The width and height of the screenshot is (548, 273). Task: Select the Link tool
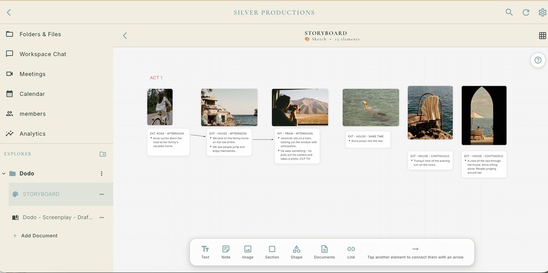(351, 252)
